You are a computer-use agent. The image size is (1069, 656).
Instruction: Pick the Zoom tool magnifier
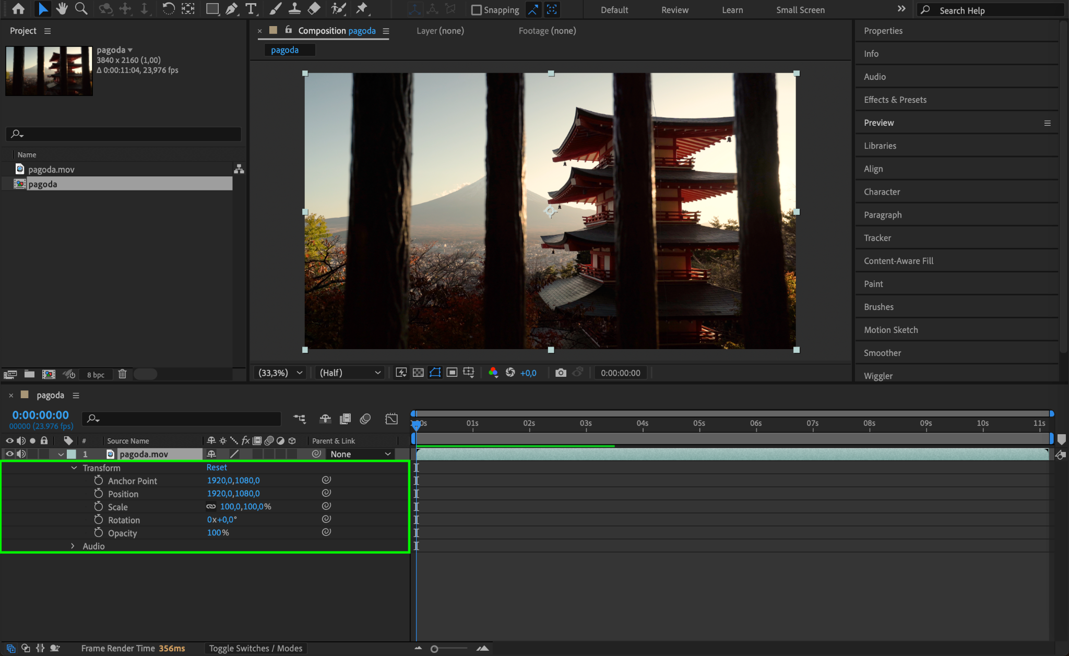[x=81, y=9]
